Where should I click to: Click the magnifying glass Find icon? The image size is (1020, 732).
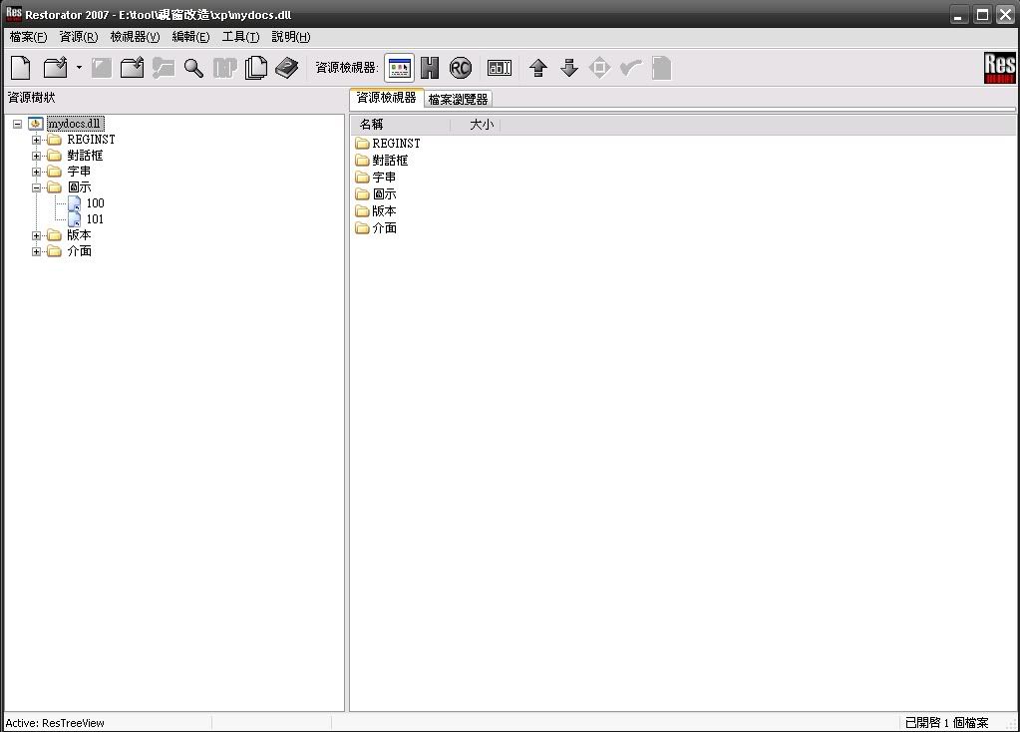pos(193,68)
